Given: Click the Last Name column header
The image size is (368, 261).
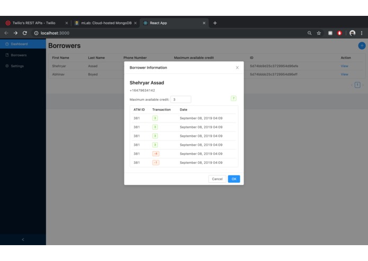Looking at the screenshot, I should (x=96, y=58).
